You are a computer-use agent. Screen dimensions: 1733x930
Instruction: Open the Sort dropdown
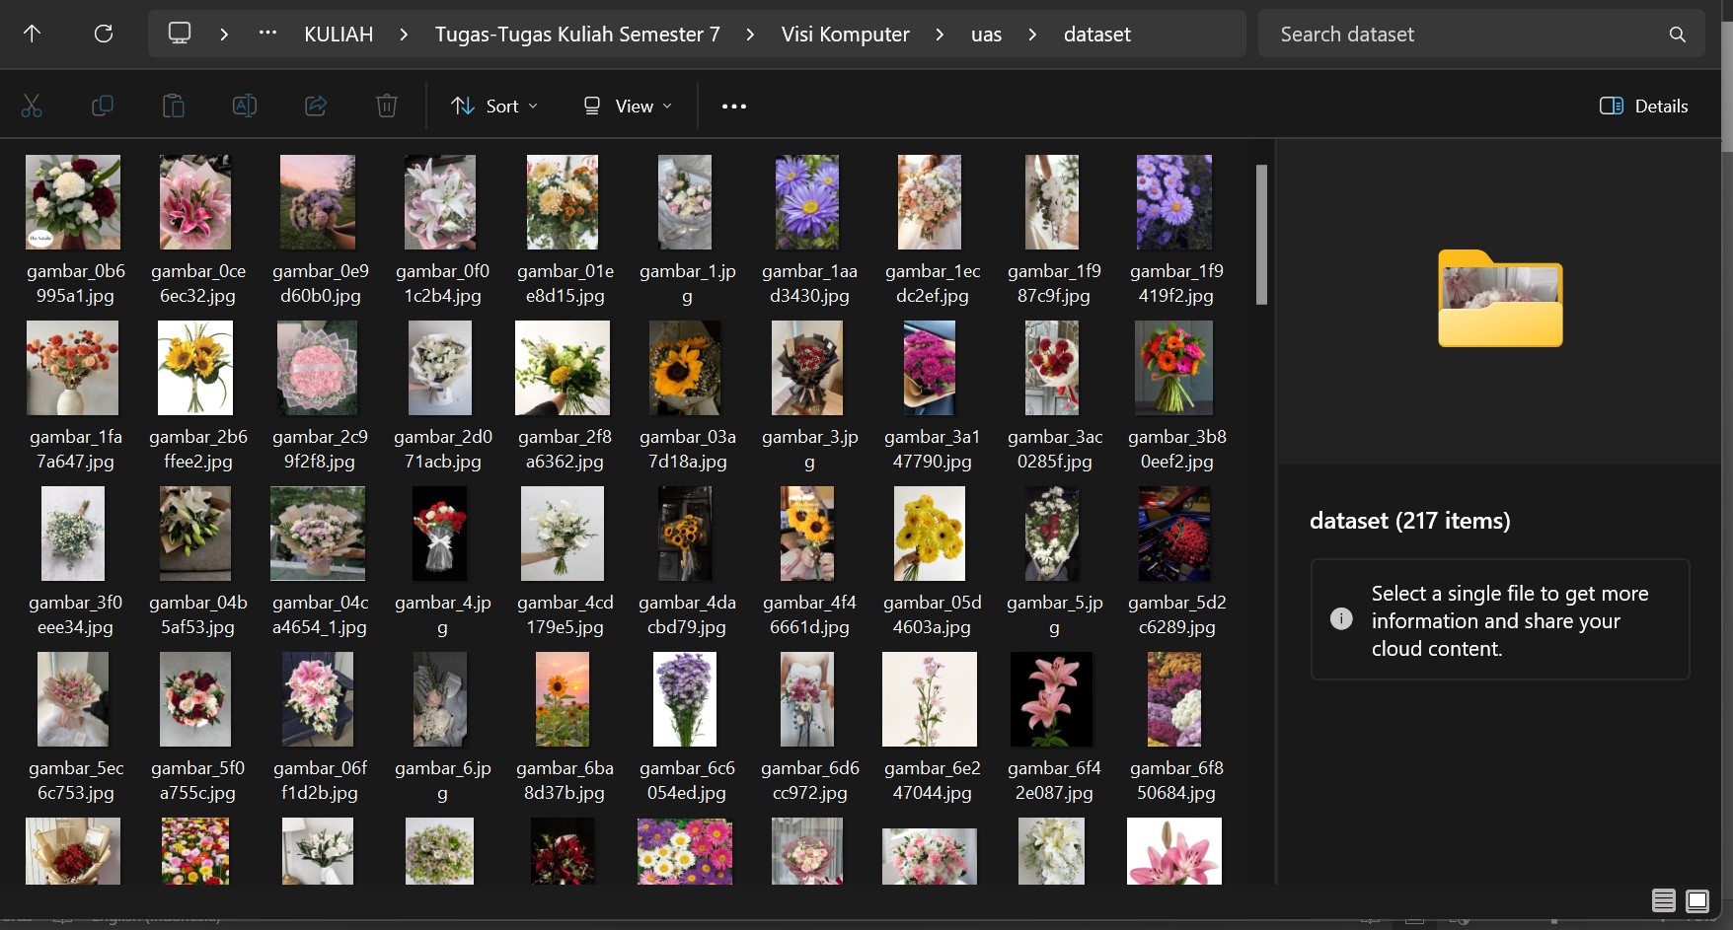point(493,106)
